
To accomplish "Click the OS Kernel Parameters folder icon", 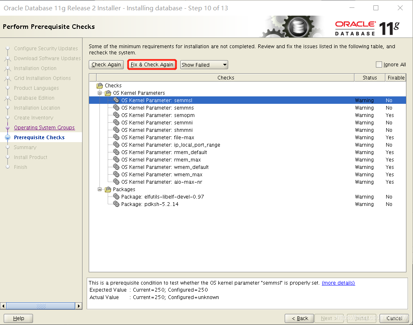I will pos(108,93).
